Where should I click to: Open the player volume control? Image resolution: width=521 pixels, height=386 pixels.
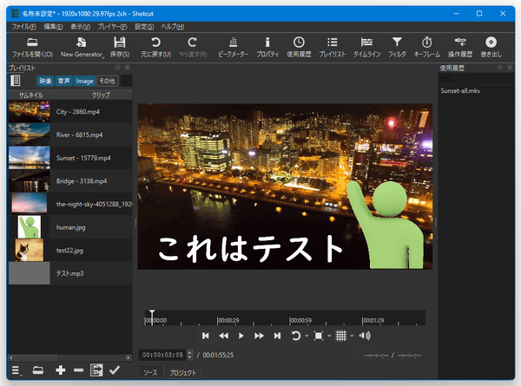(x=365, y=336)
